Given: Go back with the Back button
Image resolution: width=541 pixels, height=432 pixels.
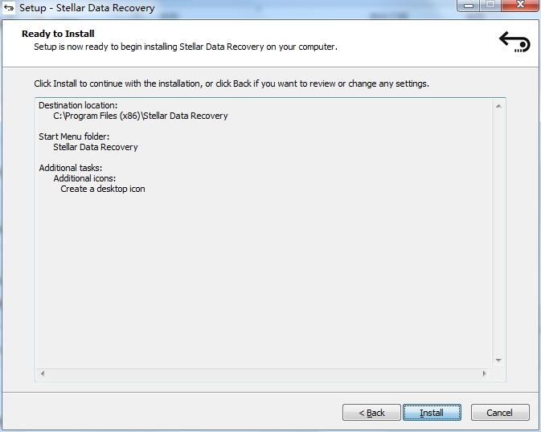Looking at the screenshot, I should click(x=371, y=413).
